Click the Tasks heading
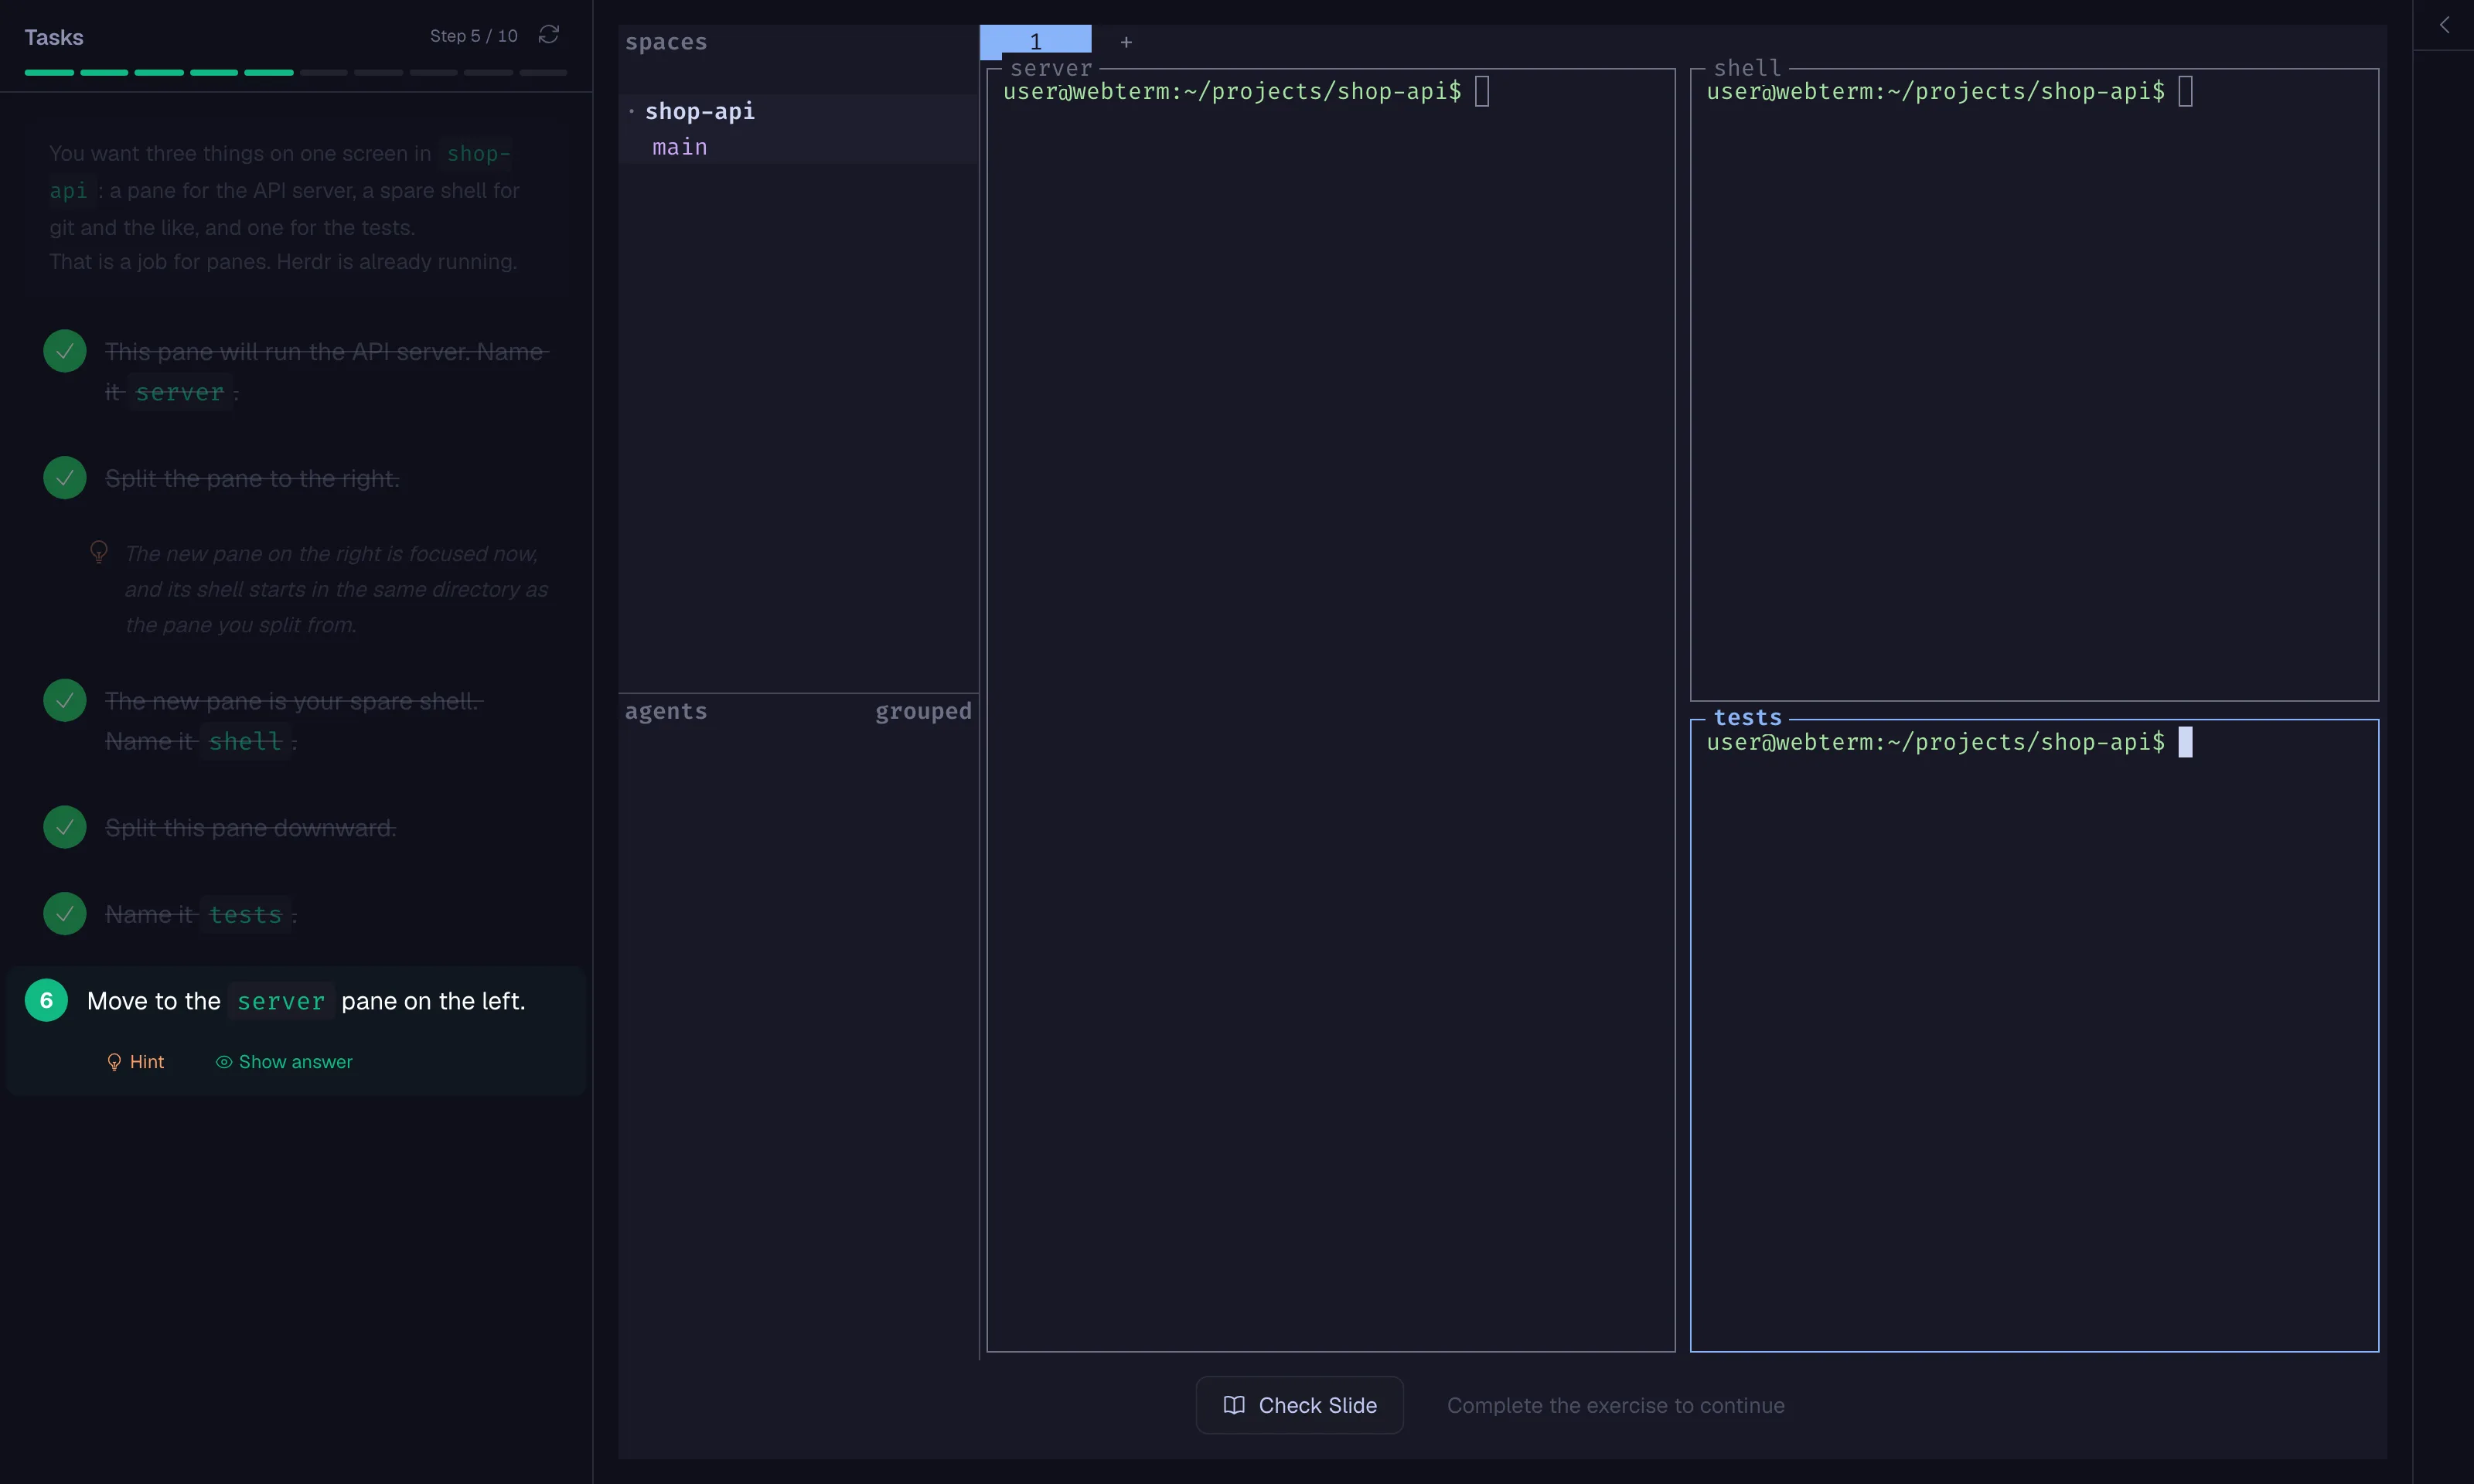Screen dimensions: 2474x1484 coord(54,37)
